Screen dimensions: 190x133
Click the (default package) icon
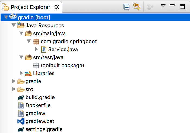[36, 66]
